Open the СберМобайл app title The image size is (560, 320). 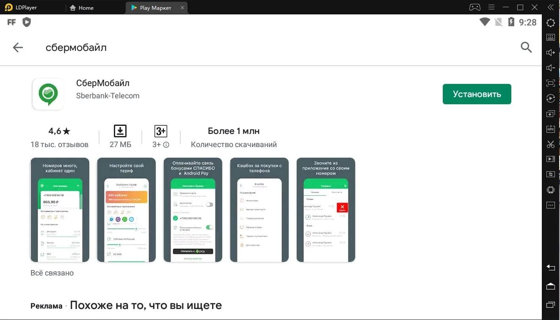click(103, 83)
